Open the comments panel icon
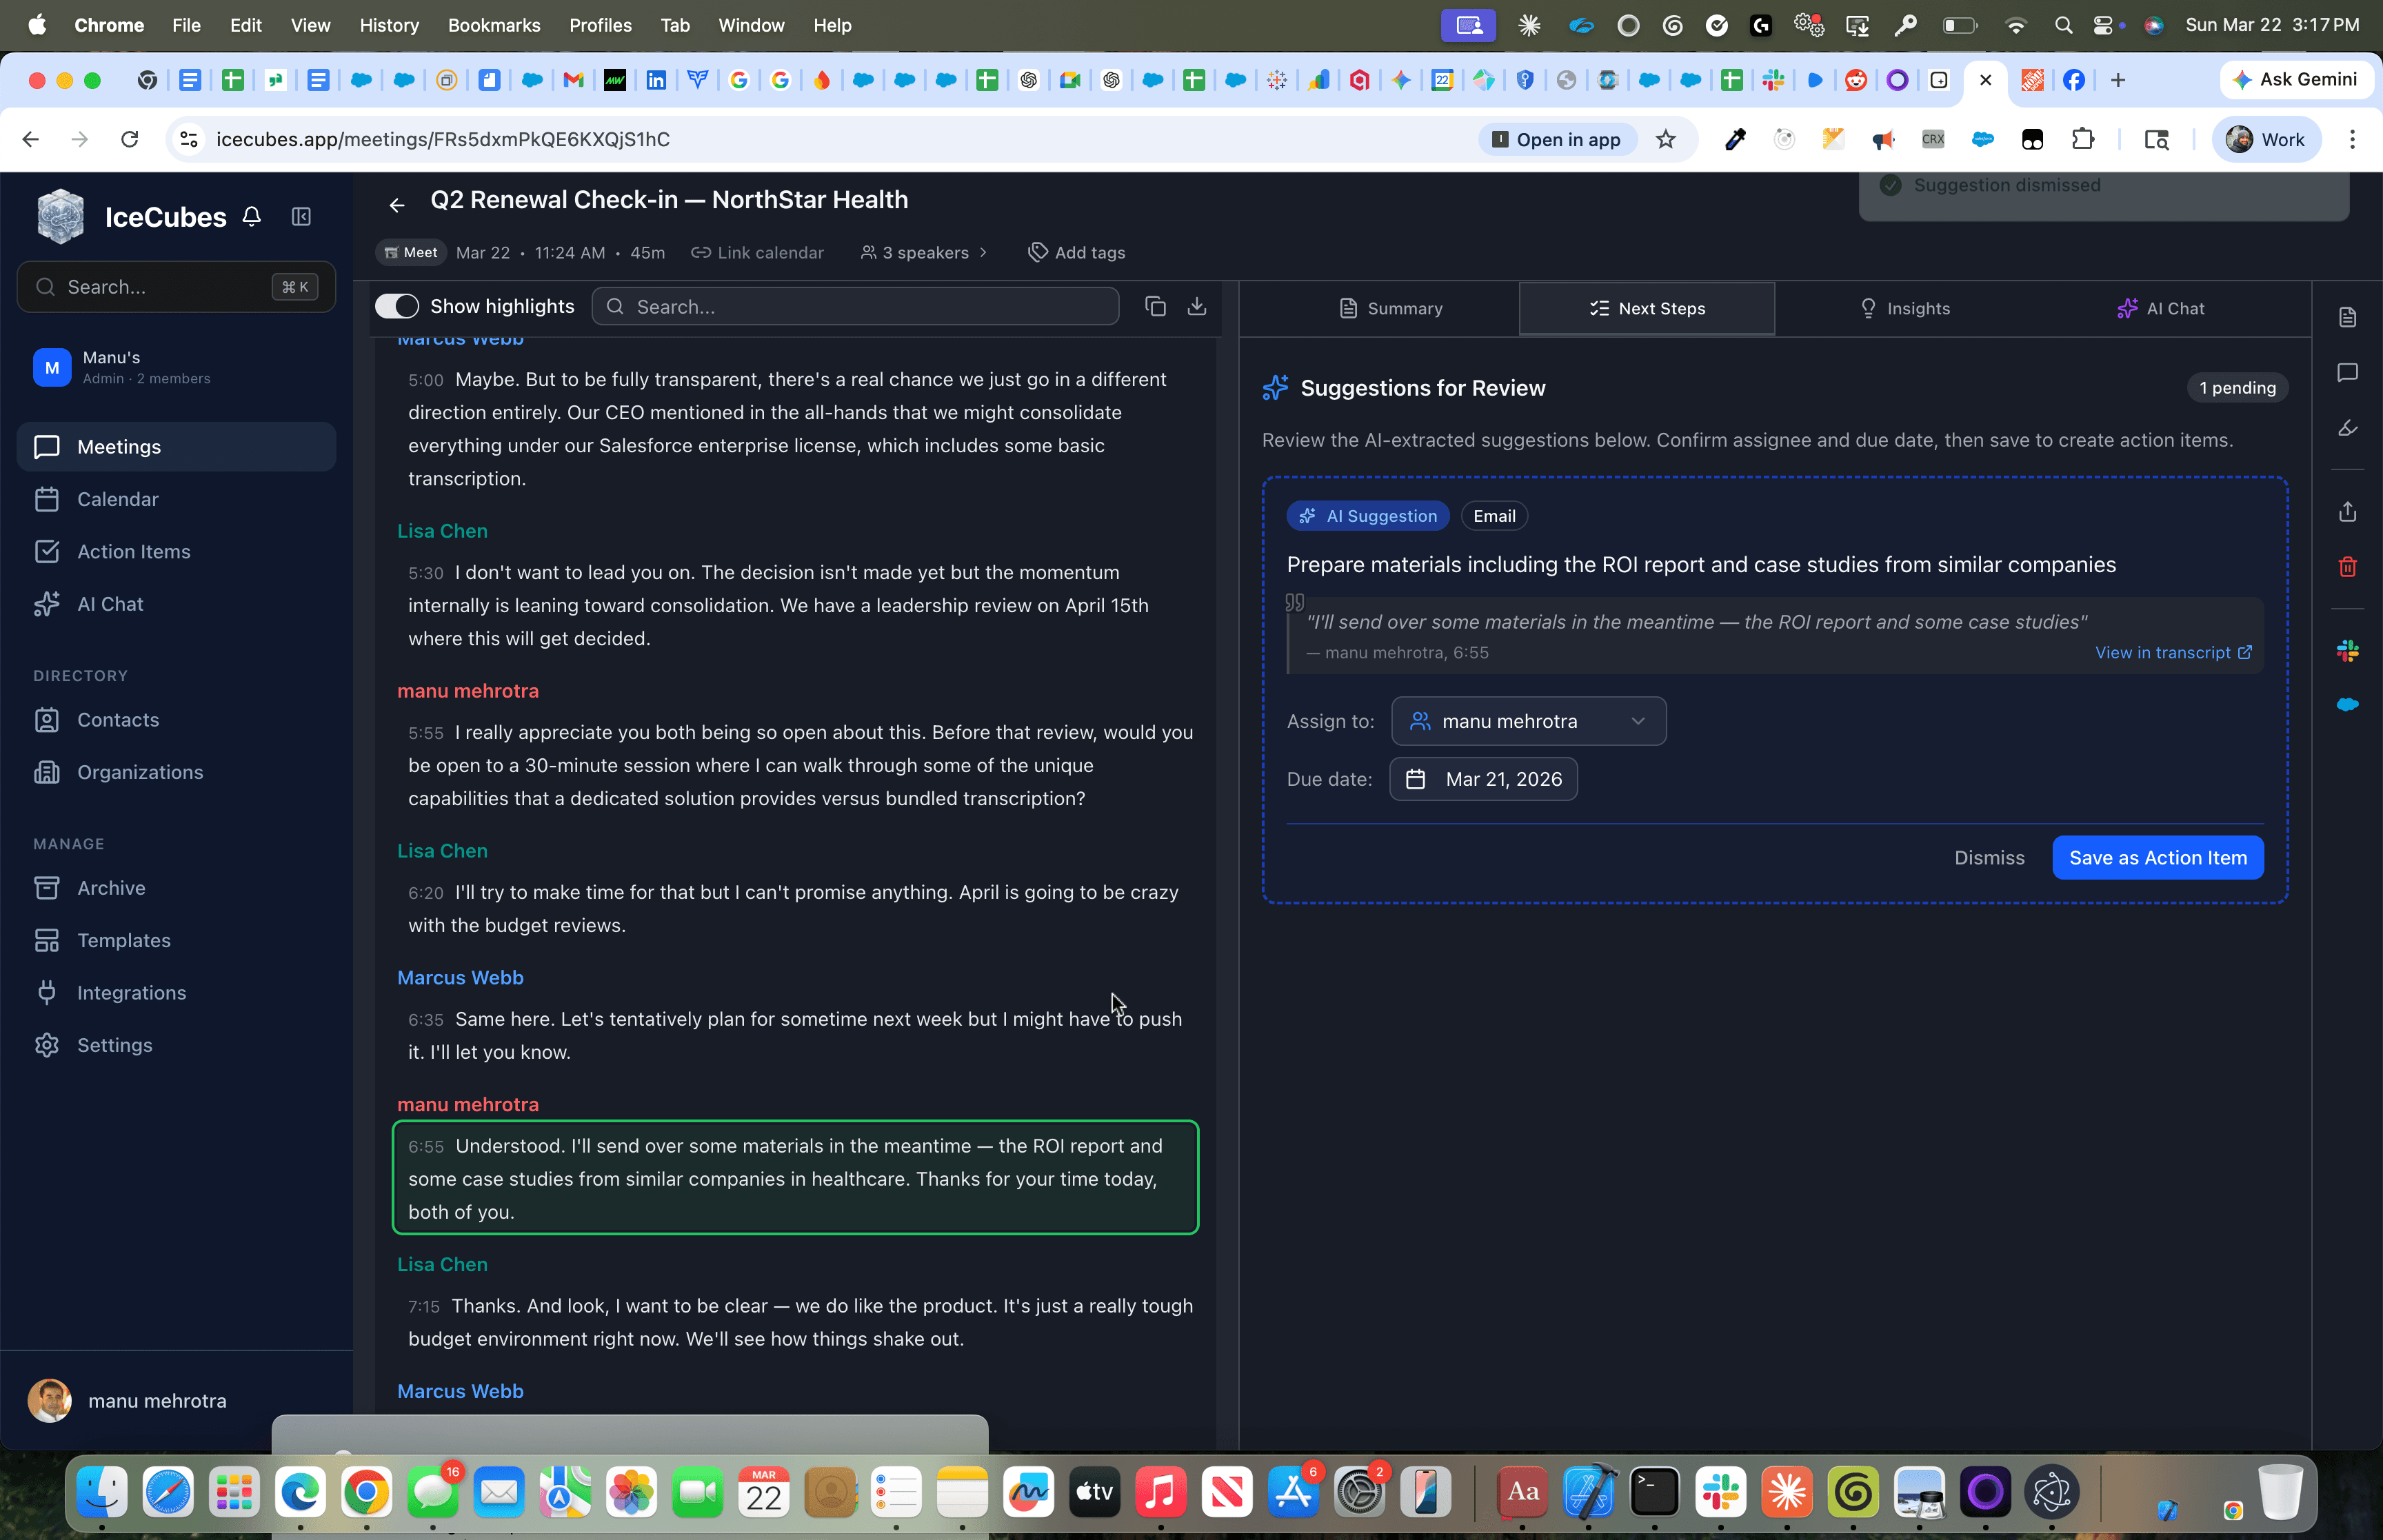Image resolution: width=2383 pixels, height=1540 pixels. pyautogui.click(x=2348, y=372)
